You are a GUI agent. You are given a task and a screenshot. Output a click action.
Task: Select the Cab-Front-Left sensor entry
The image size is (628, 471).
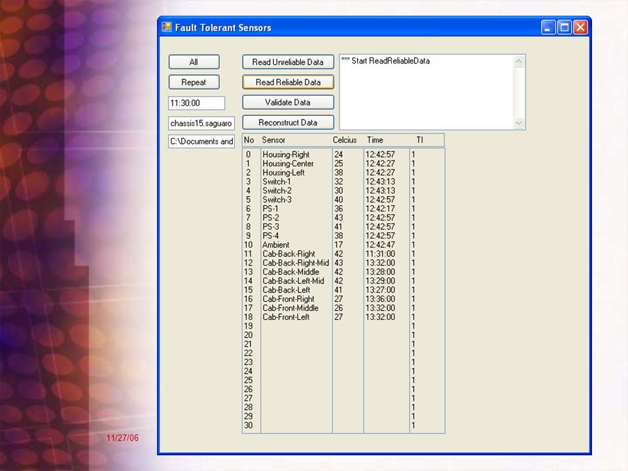coord(286,317)
